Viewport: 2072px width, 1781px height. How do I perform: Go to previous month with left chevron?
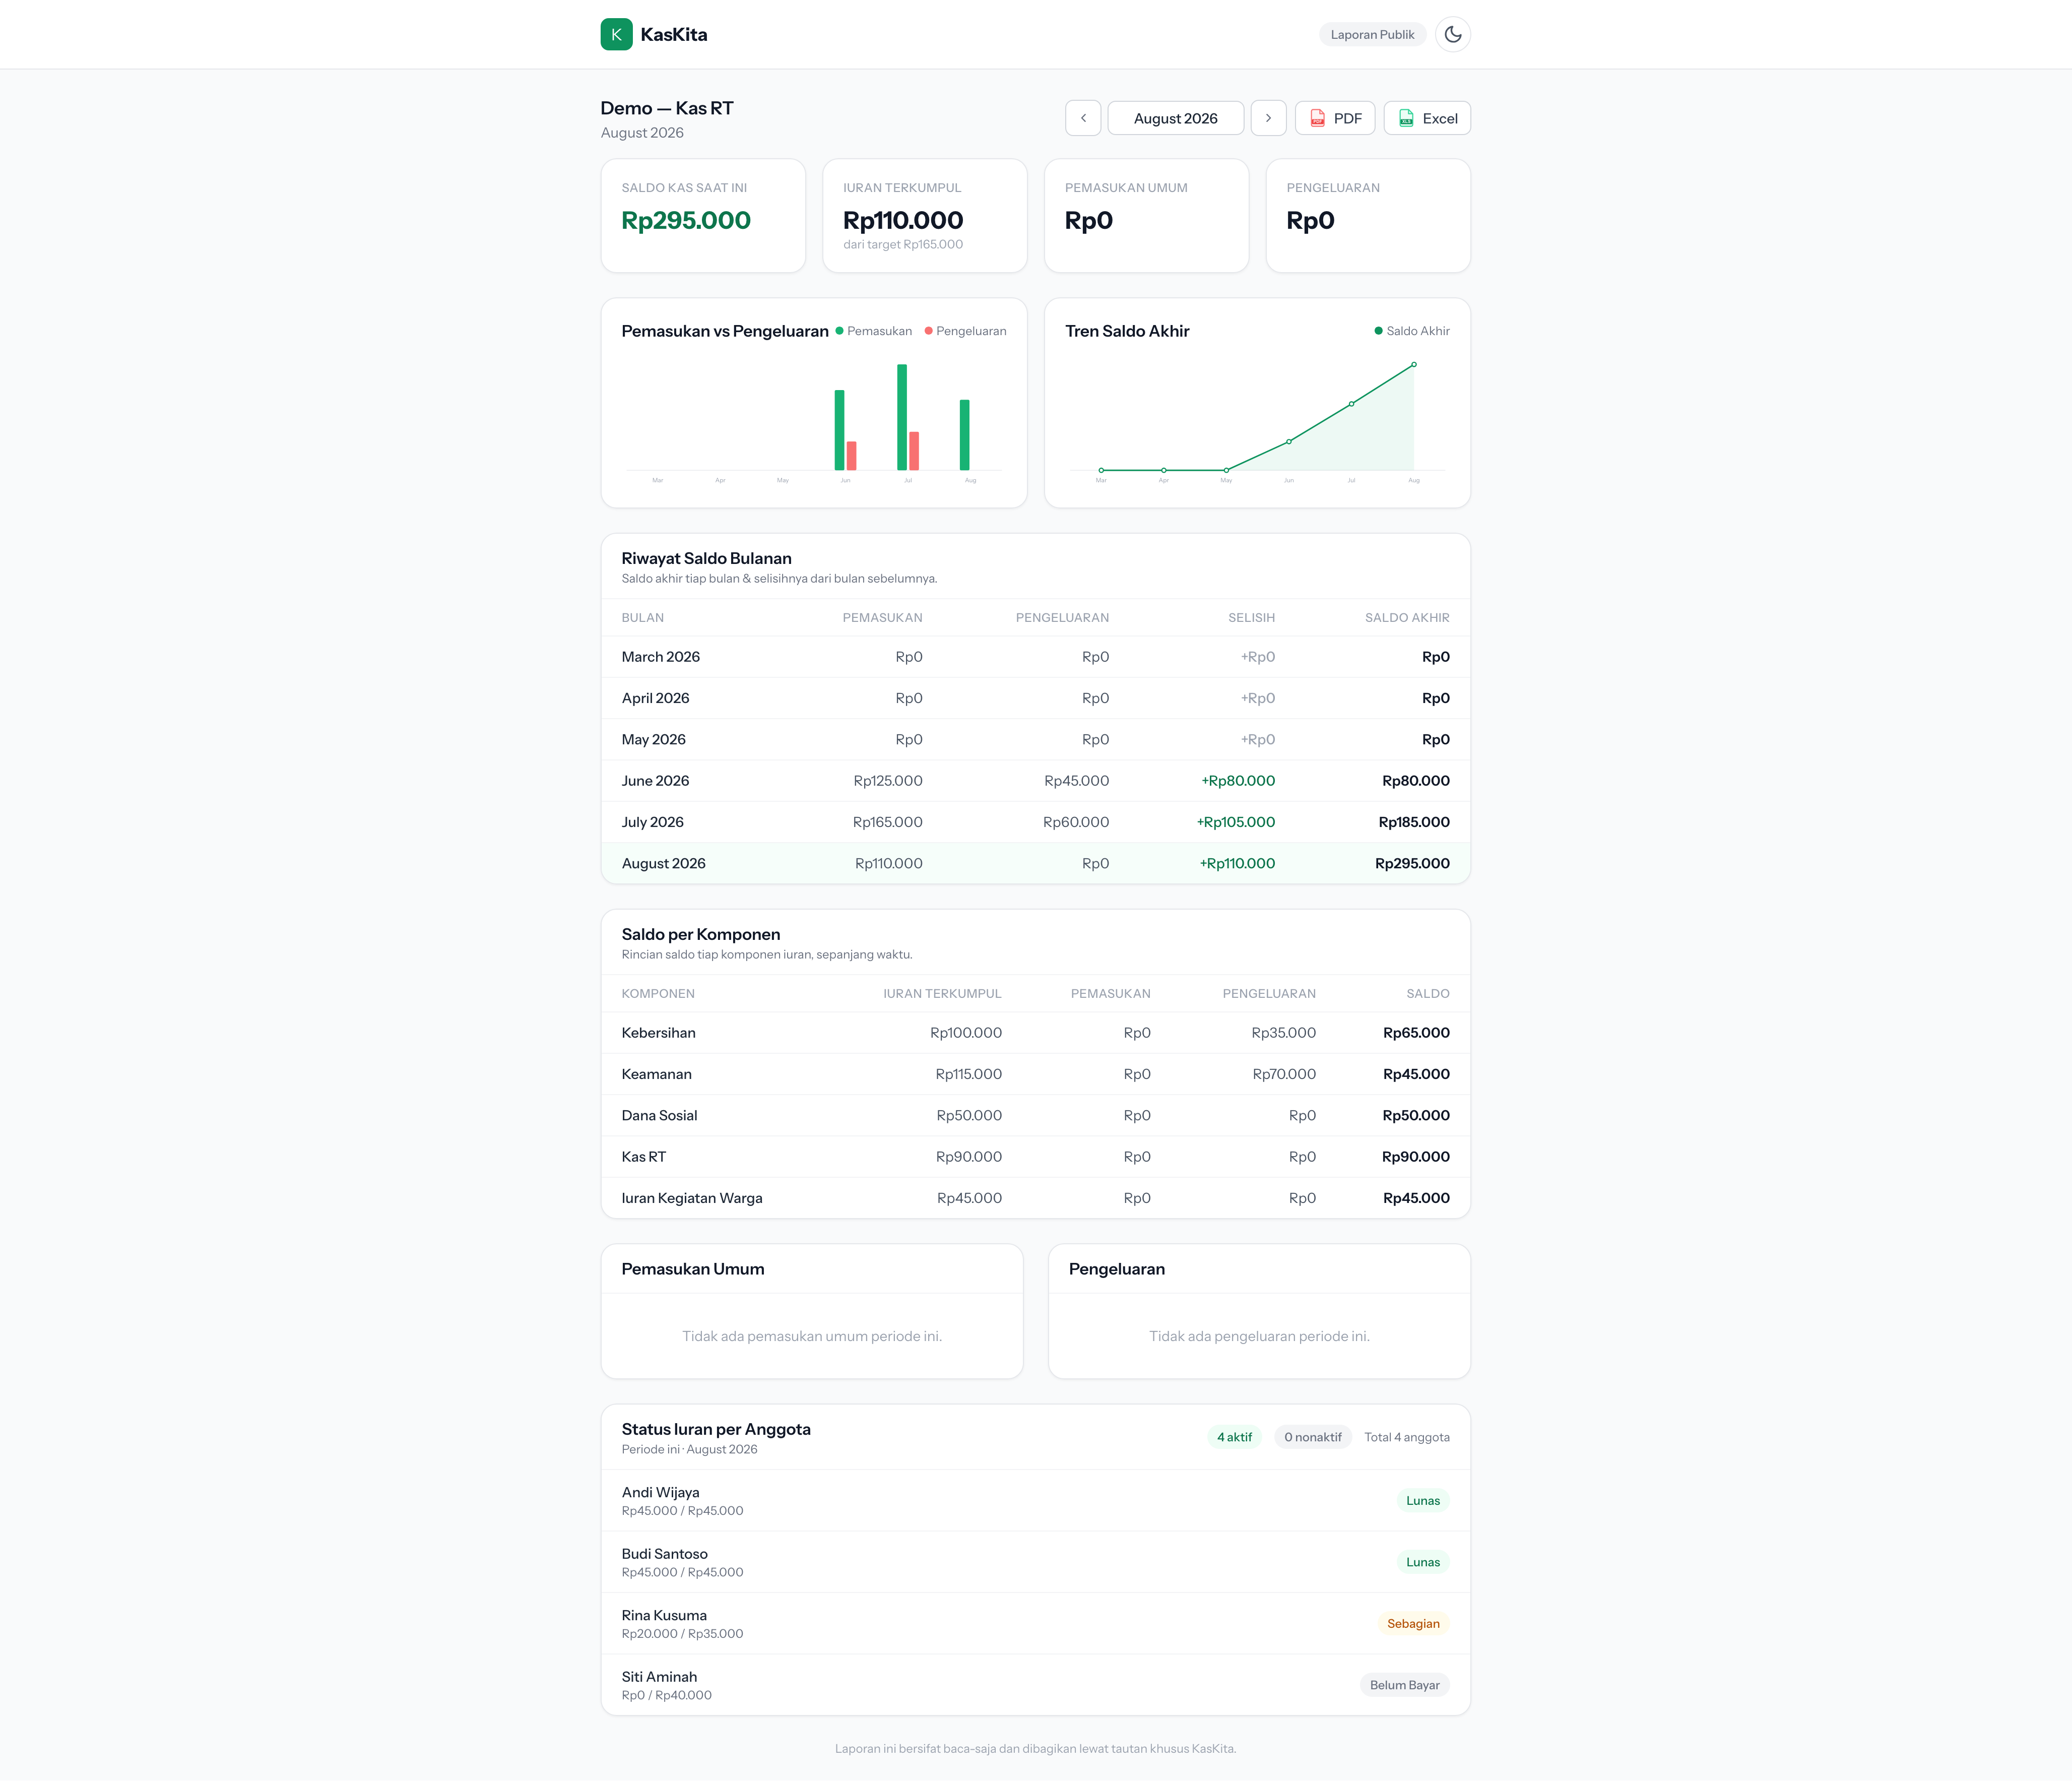click(x=1083, y=118)
